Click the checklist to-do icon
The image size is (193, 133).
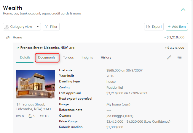[179, 57]
